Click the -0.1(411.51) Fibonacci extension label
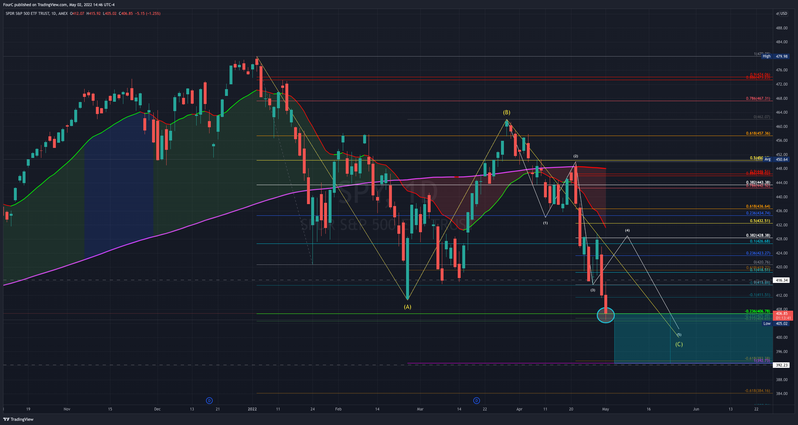Viewport: 798px width, 425px height. (760, 295)
